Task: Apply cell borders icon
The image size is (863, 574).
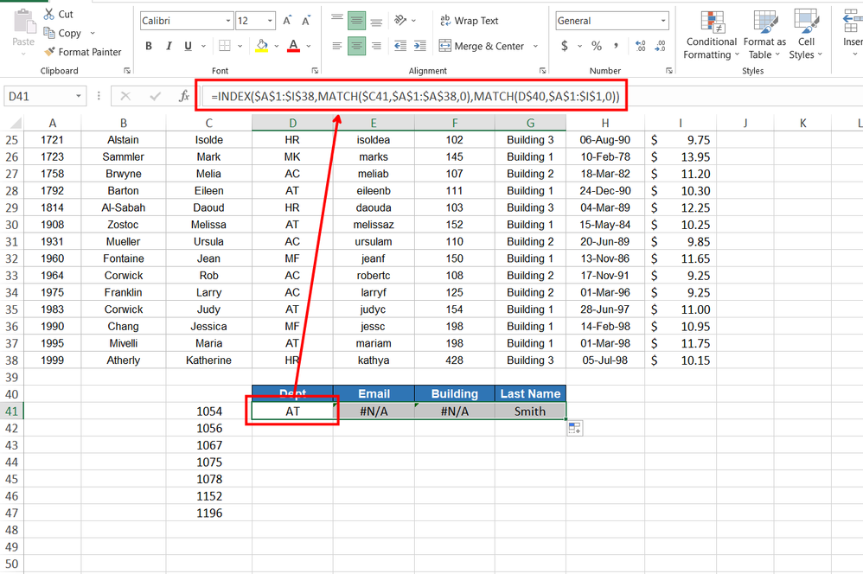Action: 225,46
